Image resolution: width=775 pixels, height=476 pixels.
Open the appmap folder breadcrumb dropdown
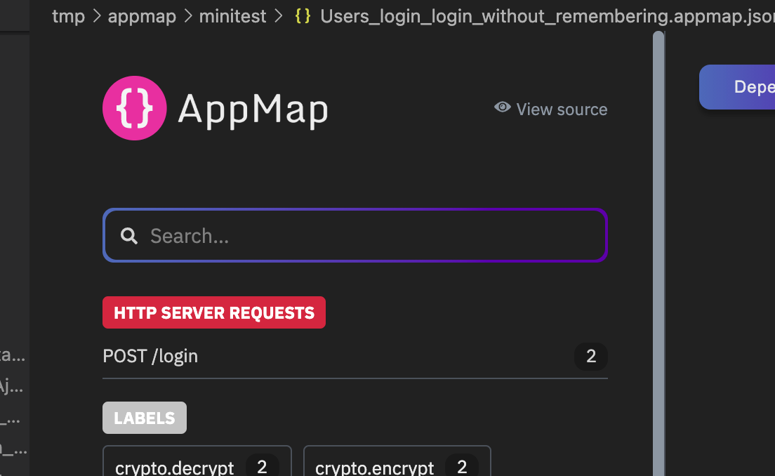pos(142,15)
